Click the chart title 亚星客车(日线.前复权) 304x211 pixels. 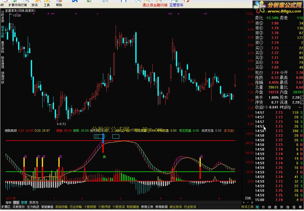(x=20, y=11)
